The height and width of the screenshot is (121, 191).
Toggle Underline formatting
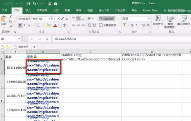pyautogui.click(x=29, y=25)
